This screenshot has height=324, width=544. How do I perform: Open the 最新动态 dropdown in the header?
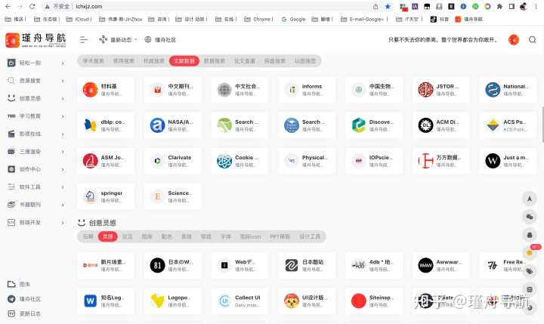tap(118, 39)
